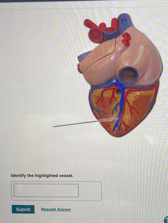Select the 'Identify the highlighted vessel.' prompt text

(x=42, y=176)
